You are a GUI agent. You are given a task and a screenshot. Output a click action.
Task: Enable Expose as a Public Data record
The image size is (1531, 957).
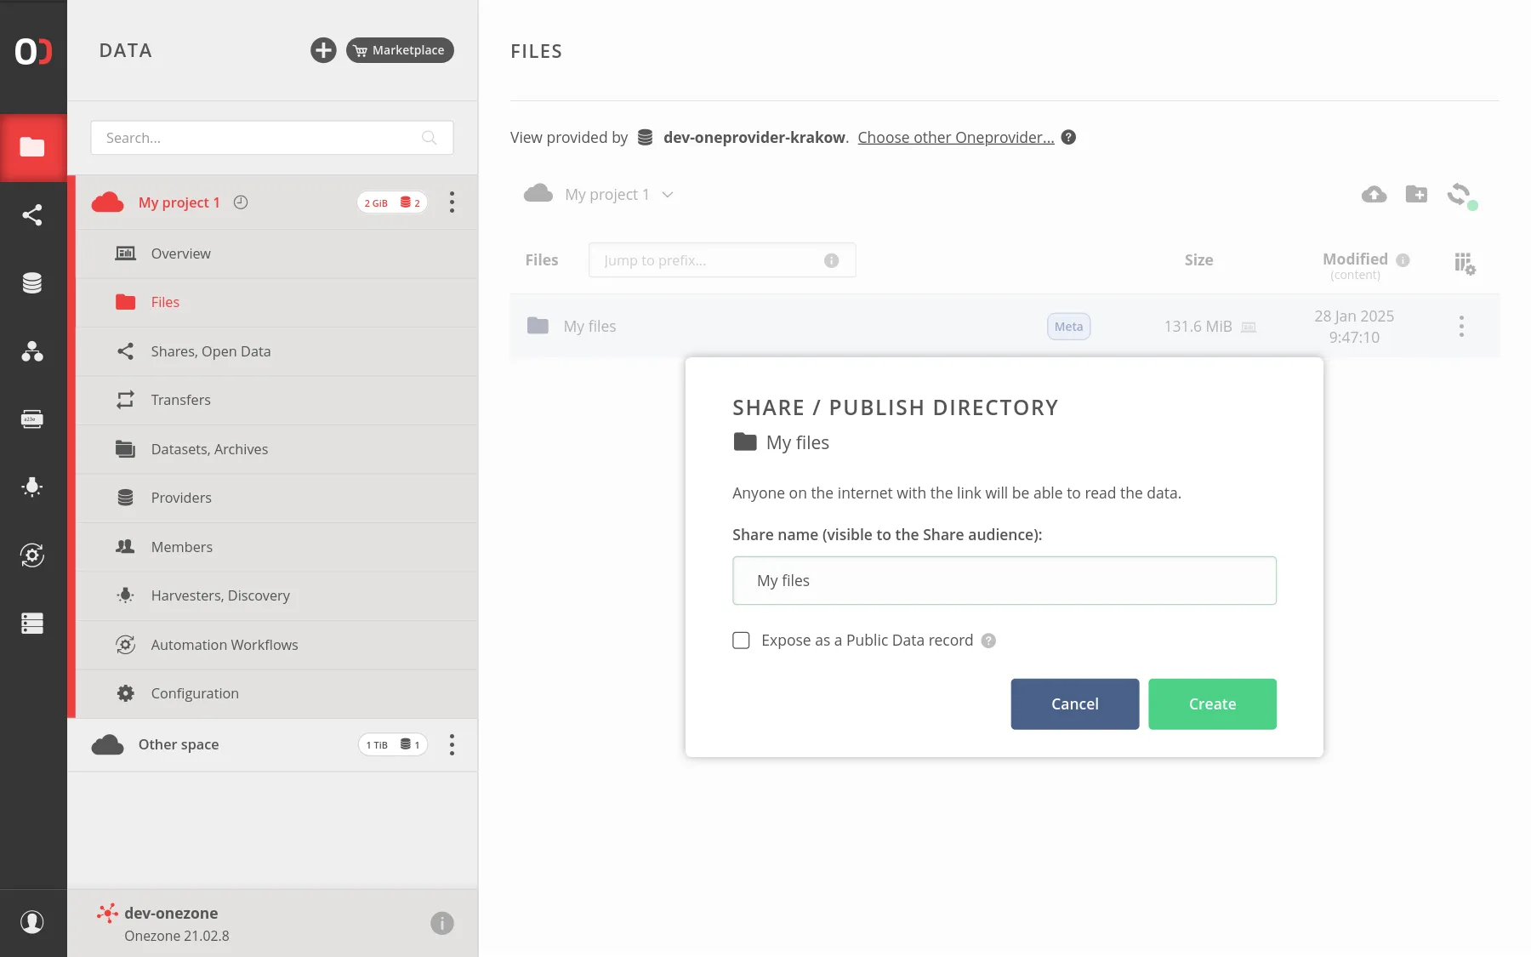click(x=741, y=640)
